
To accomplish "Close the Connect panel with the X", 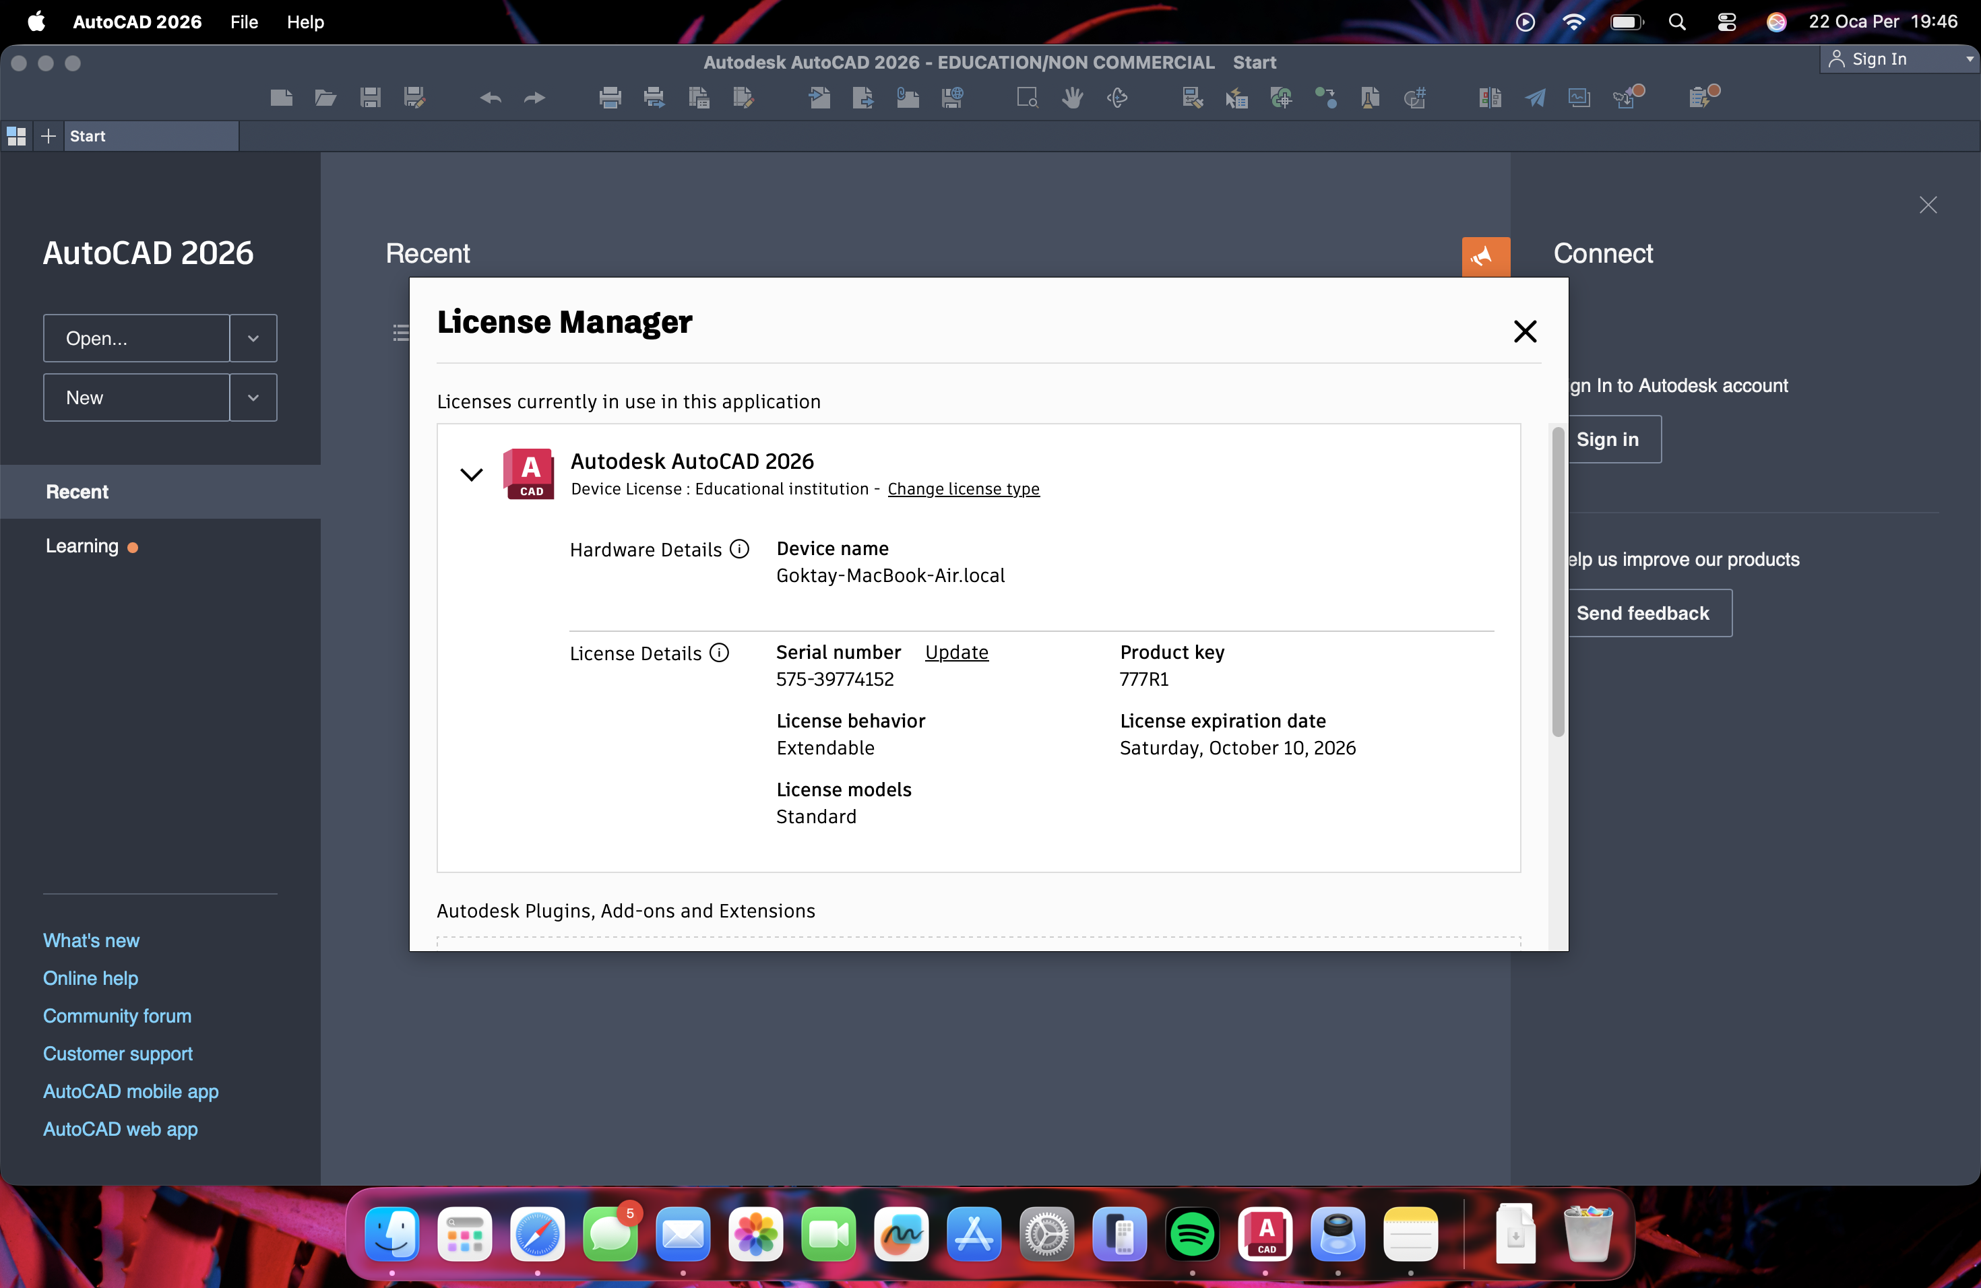I will point(1928,205).
